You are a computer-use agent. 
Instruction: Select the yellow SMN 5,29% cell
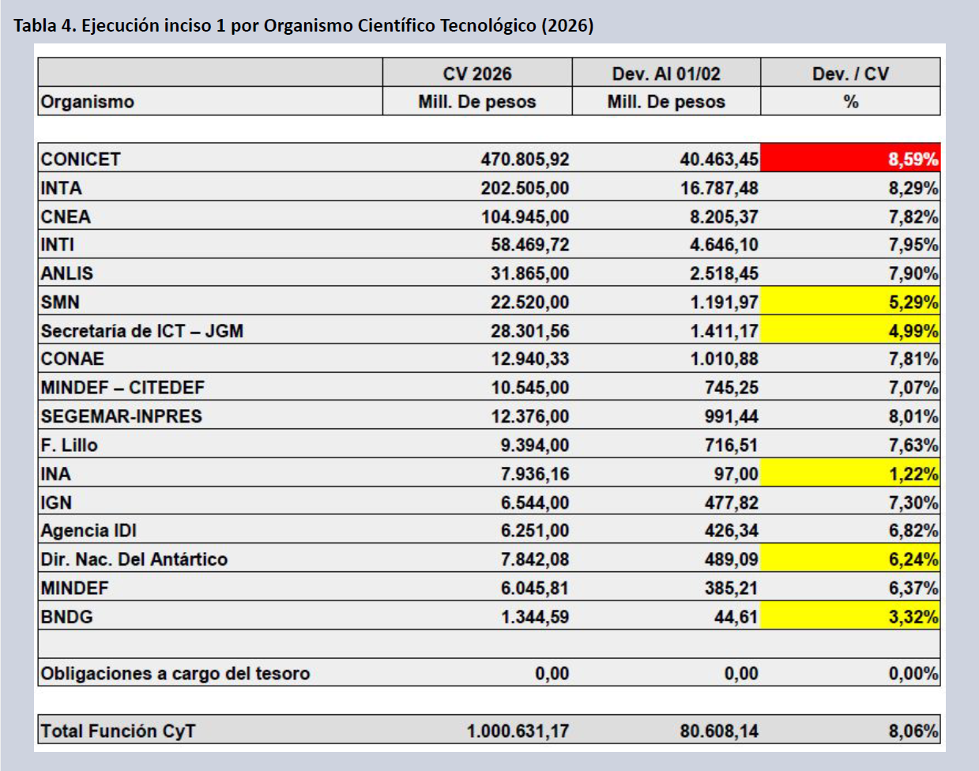(x=850, y=302)
